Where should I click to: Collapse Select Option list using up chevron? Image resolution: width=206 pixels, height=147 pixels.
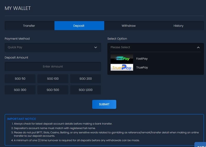pos(198,47)
